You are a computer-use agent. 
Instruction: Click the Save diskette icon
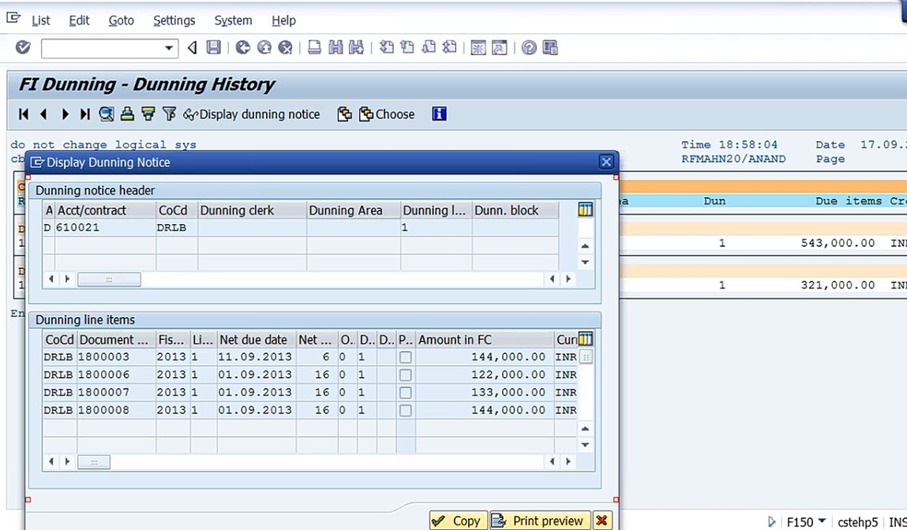tap(213, 47)
